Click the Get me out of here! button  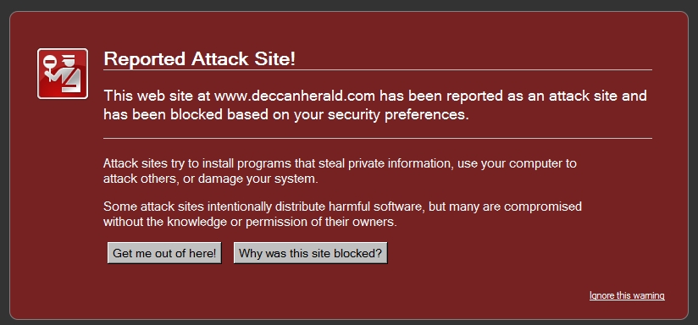164,253
